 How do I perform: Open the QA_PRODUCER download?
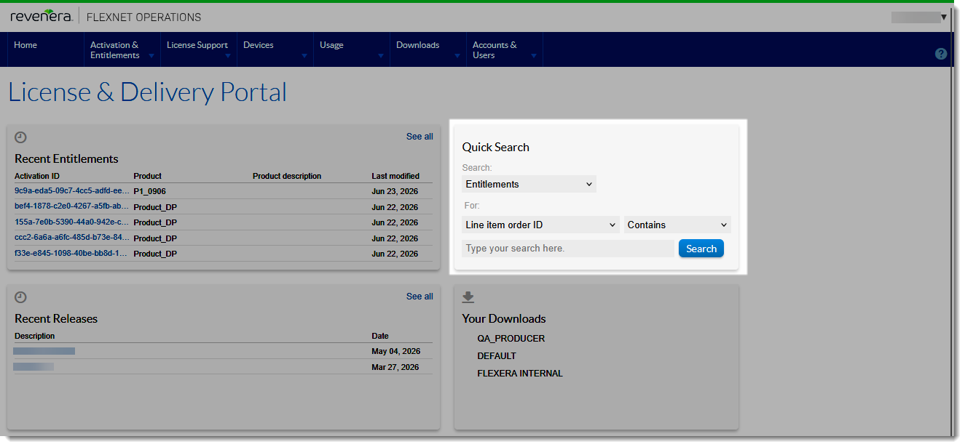click(x=511, y=339)
